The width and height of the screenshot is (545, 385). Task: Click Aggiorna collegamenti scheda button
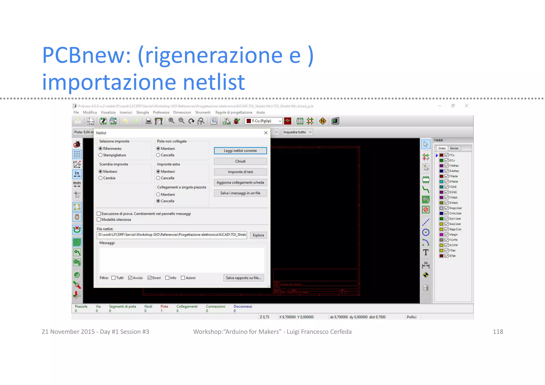pos(240,183)
